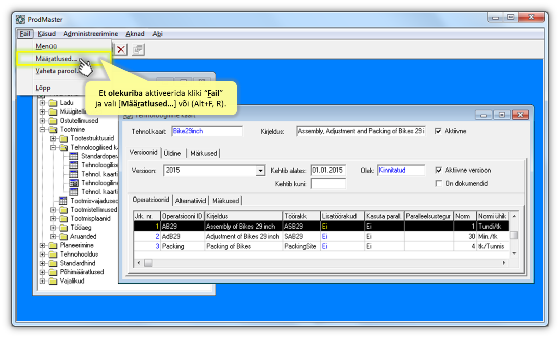This screenshot has width=560, height=338.
Task: Select the Tehnohooldus folder icon
Action: click(53, 254)
